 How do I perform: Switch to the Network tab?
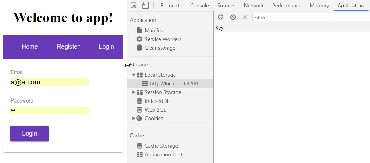pos(254,6)
